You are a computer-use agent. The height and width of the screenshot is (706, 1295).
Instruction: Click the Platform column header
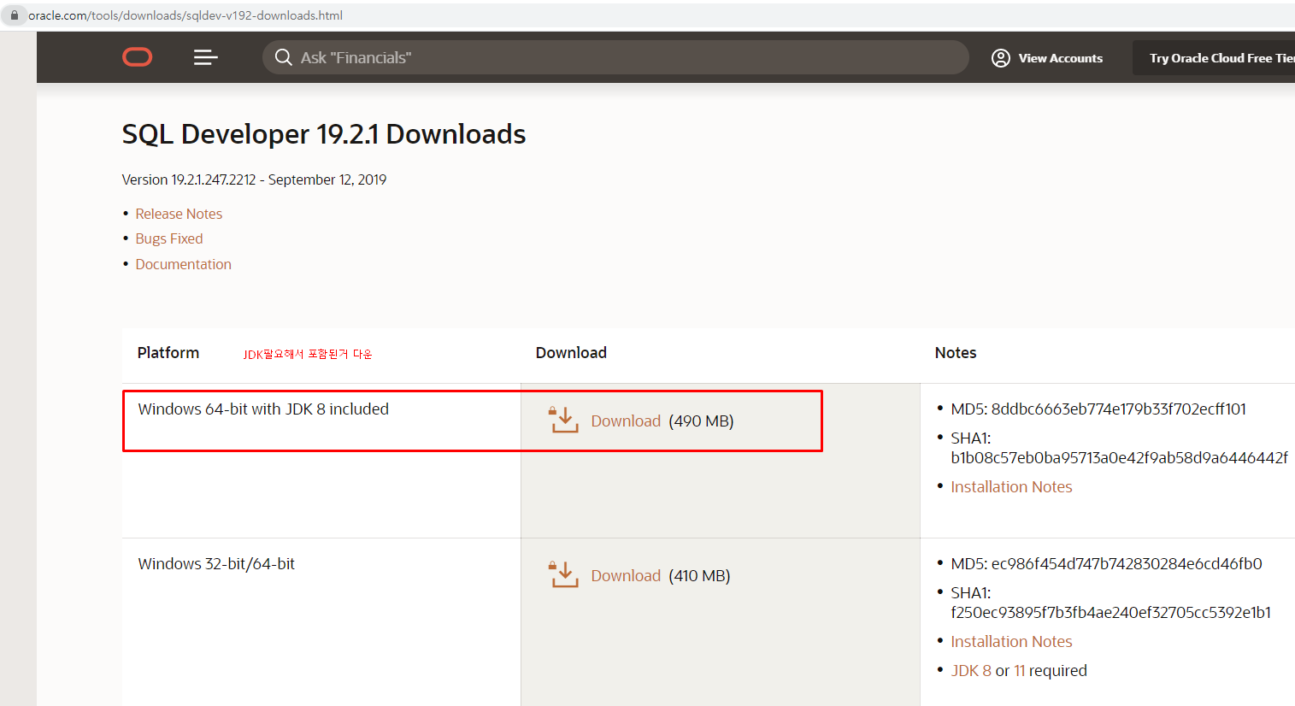[168, 352]
